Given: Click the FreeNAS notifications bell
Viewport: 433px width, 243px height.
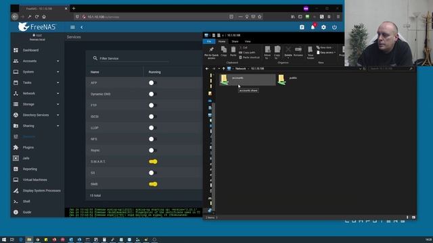Looking at the screenshot, I should [313, 27].
